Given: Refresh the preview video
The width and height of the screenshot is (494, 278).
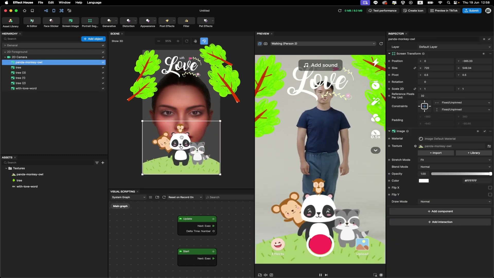Looking at the screenshot, I should point(381,44).
